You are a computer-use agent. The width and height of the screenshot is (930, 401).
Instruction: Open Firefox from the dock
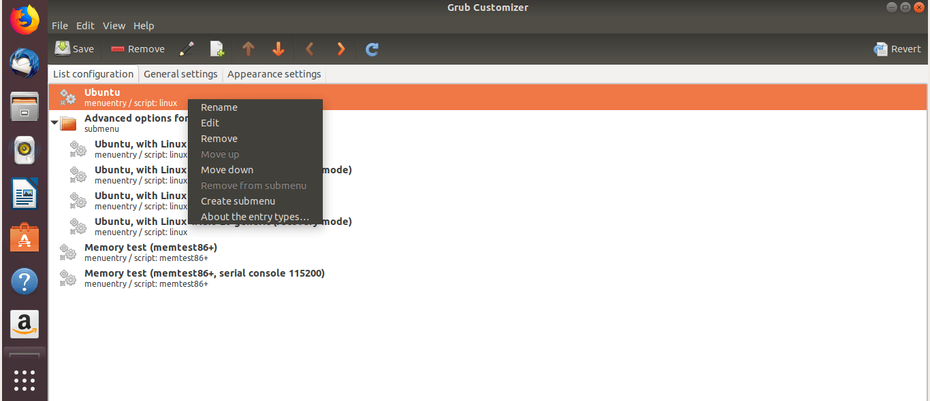coord(25,20)
